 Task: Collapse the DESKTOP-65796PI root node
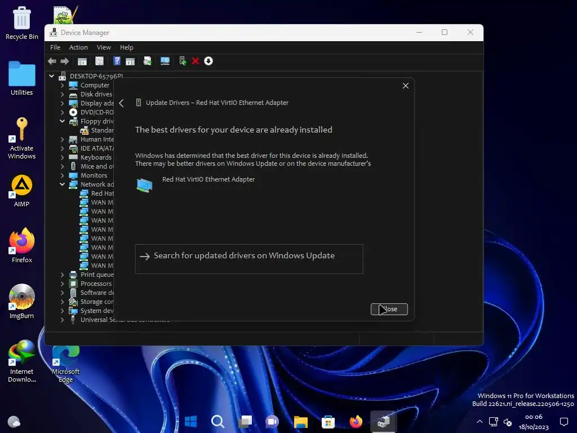point(51,76)
